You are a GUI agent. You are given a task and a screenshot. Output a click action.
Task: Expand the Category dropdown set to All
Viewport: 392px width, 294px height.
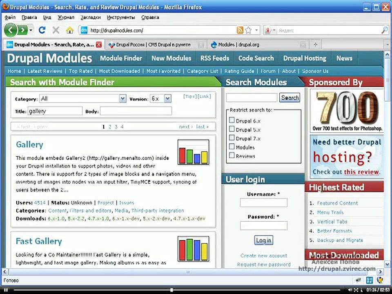click(83, 98)
